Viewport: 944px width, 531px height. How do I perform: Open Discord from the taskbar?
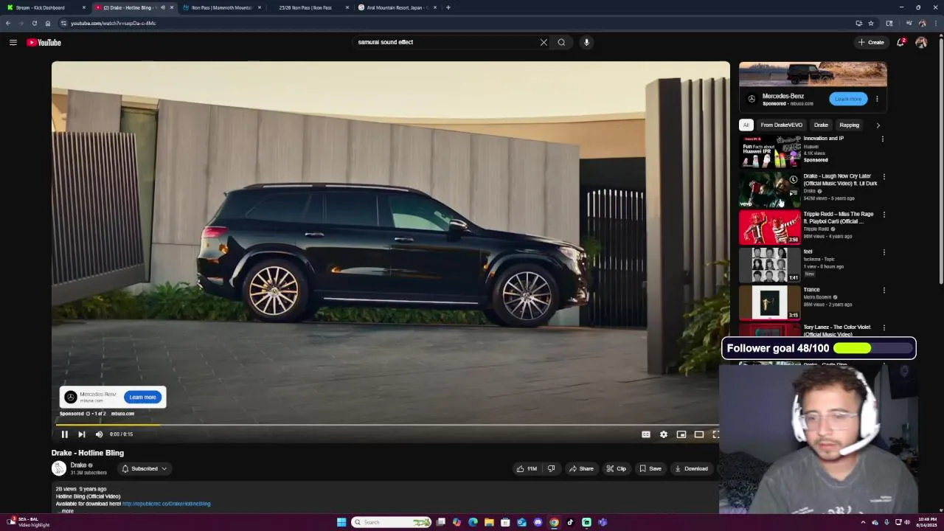click(x=538, y=522)
